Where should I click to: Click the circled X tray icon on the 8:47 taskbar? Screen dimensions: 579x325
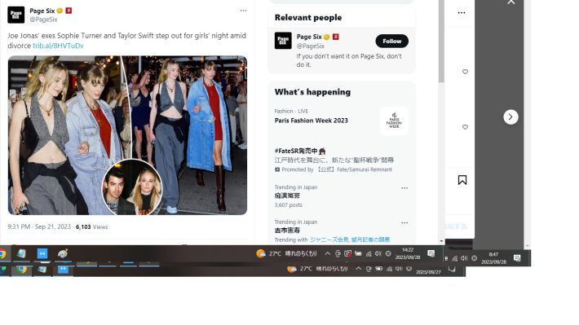coord(474,258)
